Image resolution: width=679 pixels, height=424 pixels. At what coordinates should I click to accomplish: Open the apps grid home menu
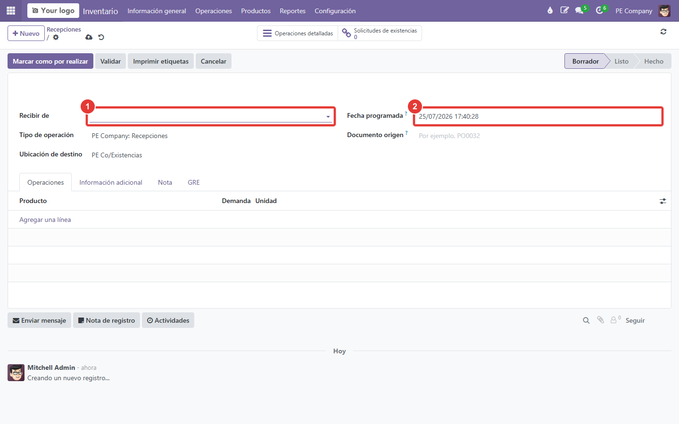(x=11, y=10)
